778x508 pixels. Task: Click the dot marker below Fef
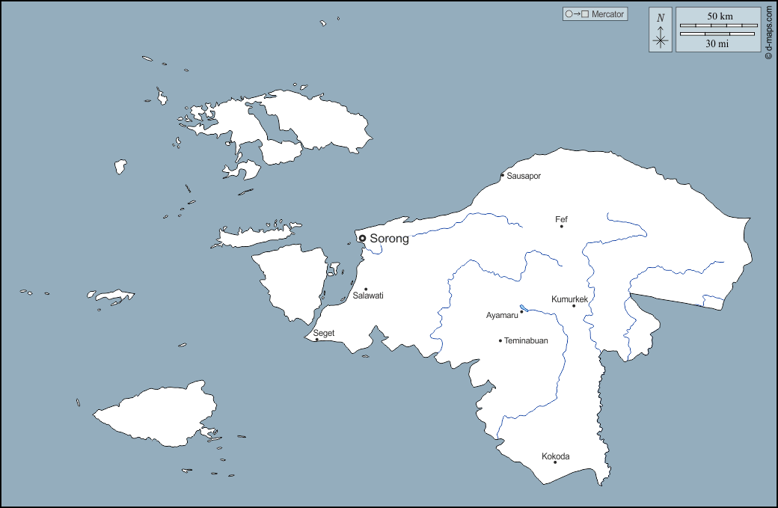[562, 226]
